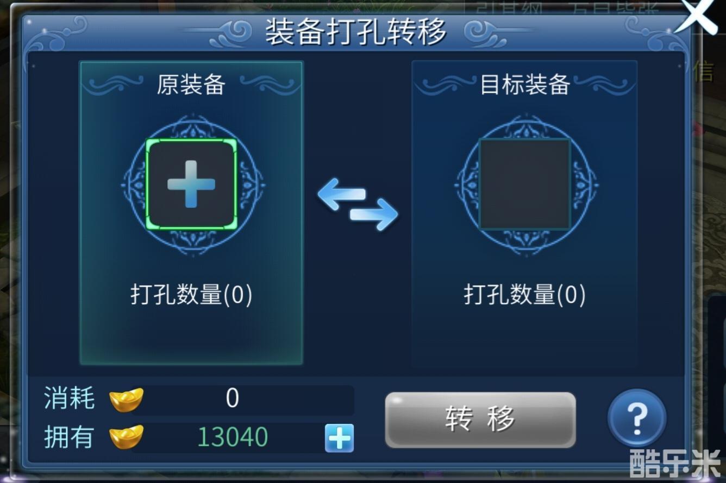Click the 消耗 cost value field
The image size is (726, 483).
point(242,399)
